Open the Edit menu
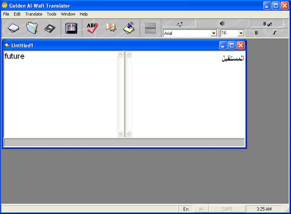Screen dimensions: 291x214 (17, 14)
